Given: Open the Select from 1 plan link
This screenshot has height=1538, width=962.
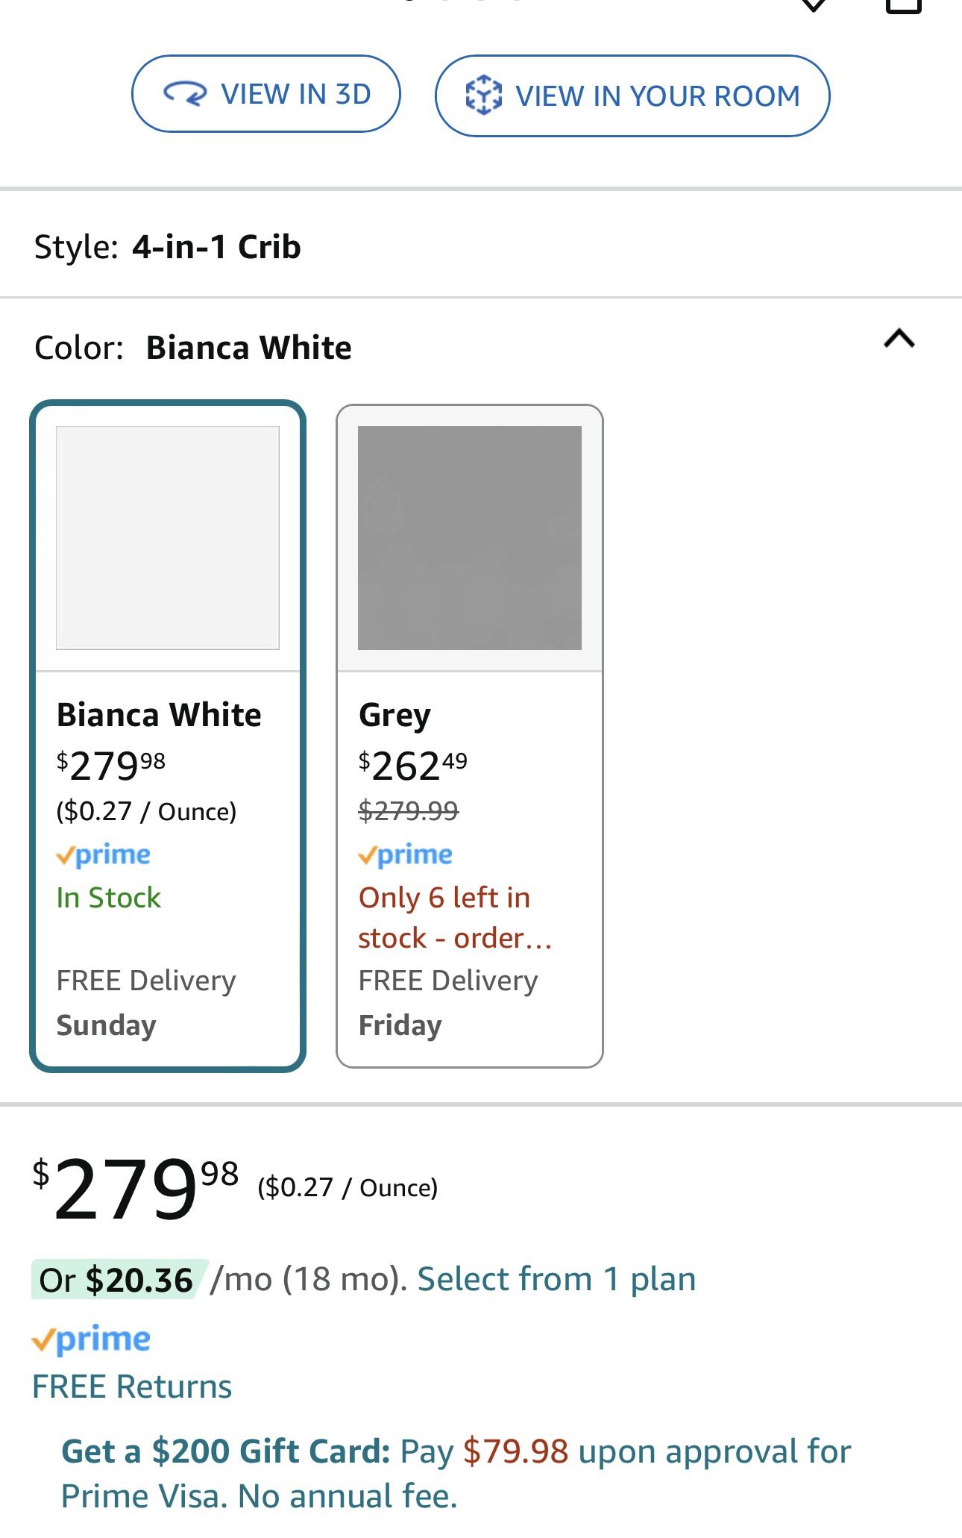Looking at the screenshot, I should 556,1279.
